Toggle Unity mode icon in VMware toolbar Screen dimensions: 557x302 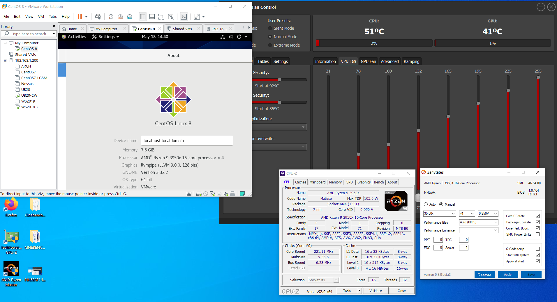click(171, 17)
